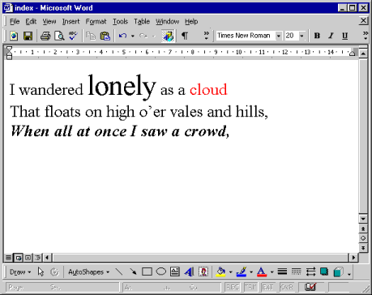The image size is (372, 295).
Task: Open the Shadow settings icon
Action: (x=324, y=271)
